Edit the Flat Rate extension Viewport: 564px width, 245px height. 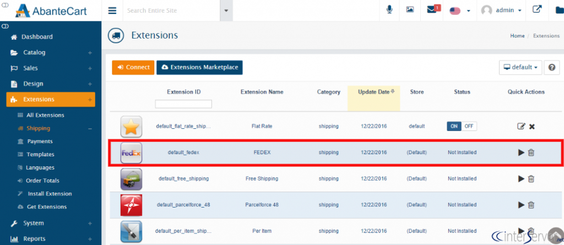[x=521, y=126]
